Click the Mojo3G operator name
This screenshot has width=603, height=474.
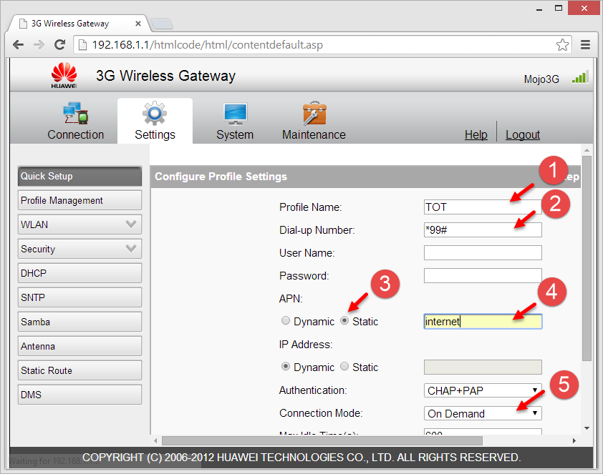541,79
